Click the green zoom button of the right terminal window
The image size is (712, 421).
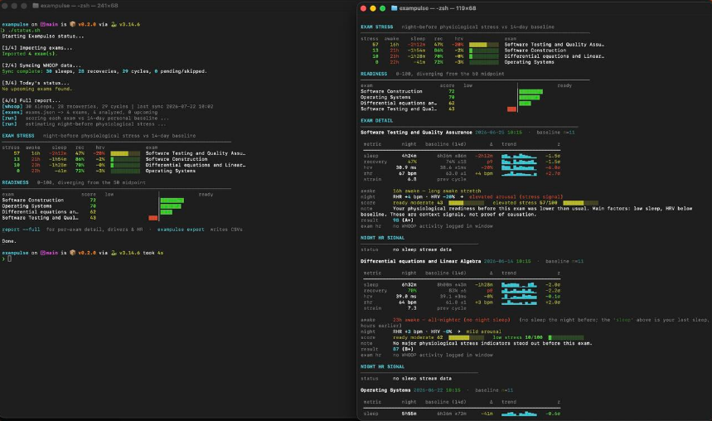coord(382,8)
